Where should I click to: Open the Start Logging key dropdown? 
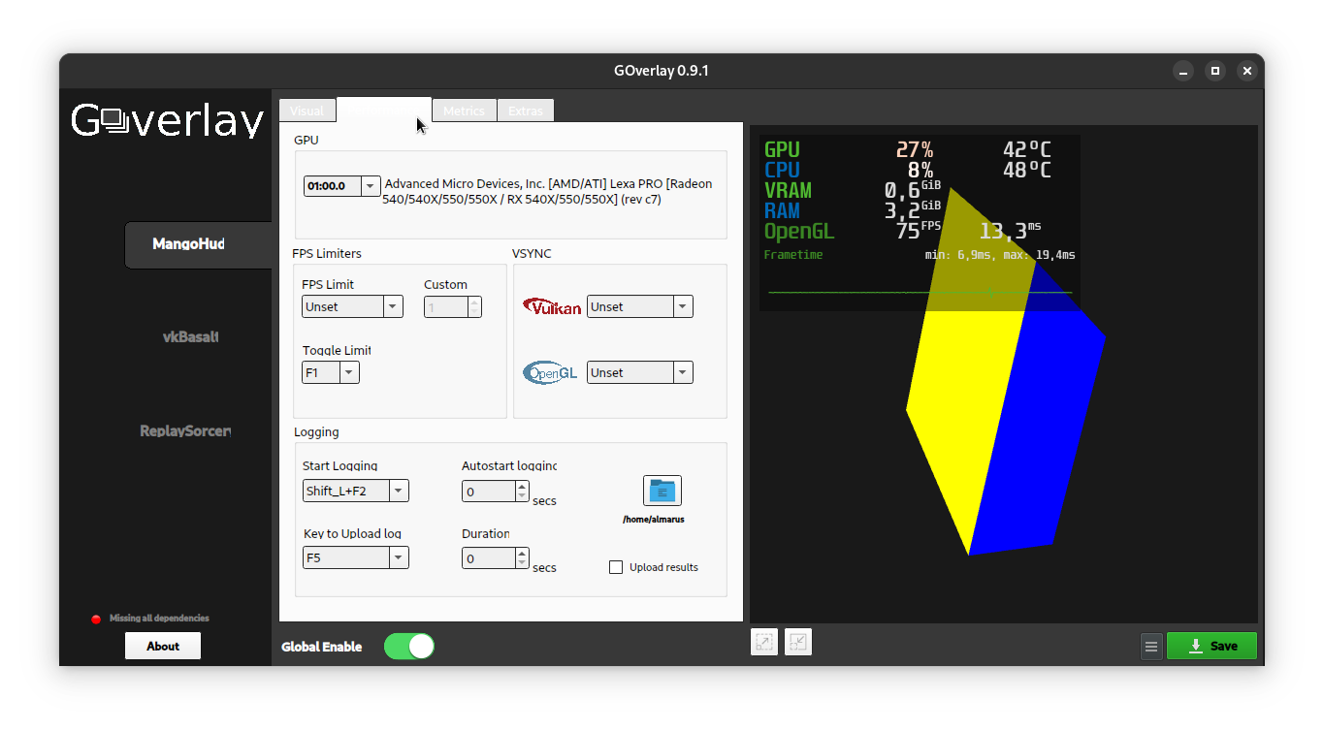pyautogui.click(x=356, y=491)
